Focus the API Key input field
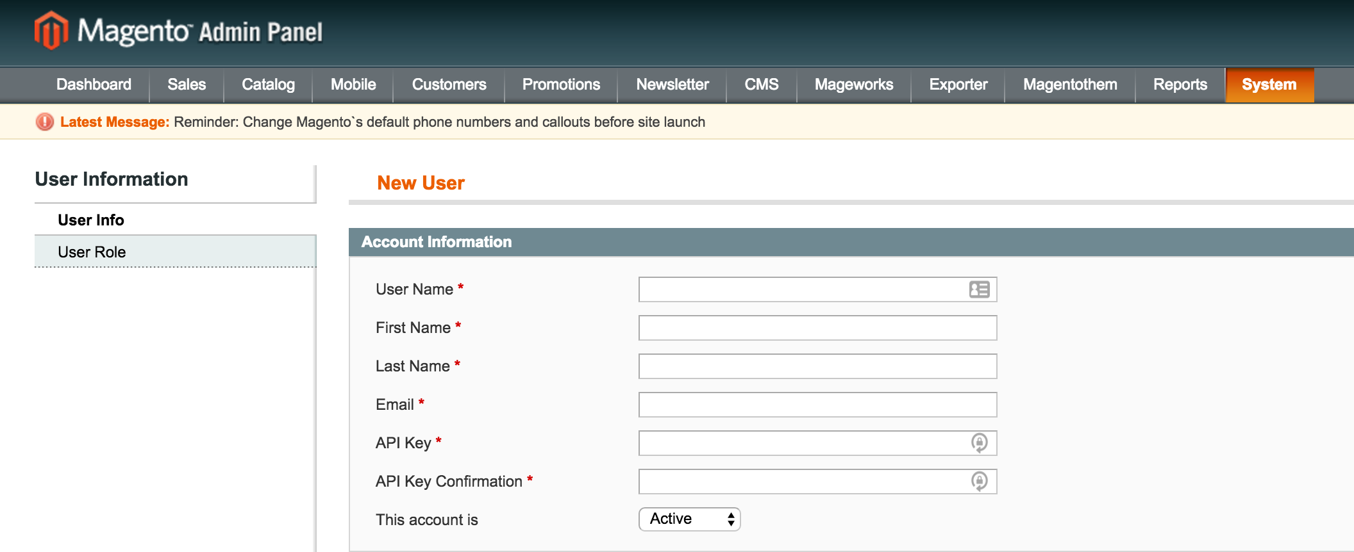 817,443
